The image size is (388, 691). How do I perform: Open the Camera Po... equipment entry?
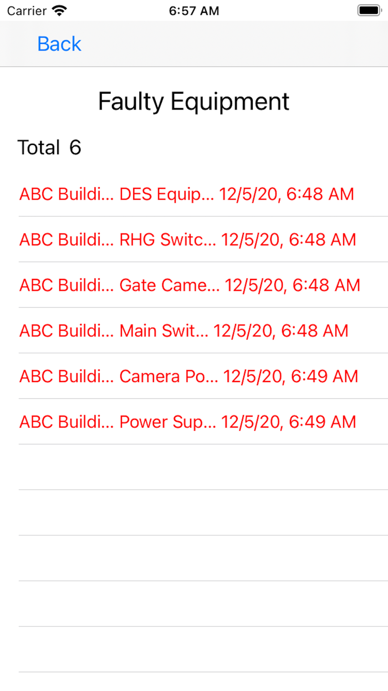point(169,376)
